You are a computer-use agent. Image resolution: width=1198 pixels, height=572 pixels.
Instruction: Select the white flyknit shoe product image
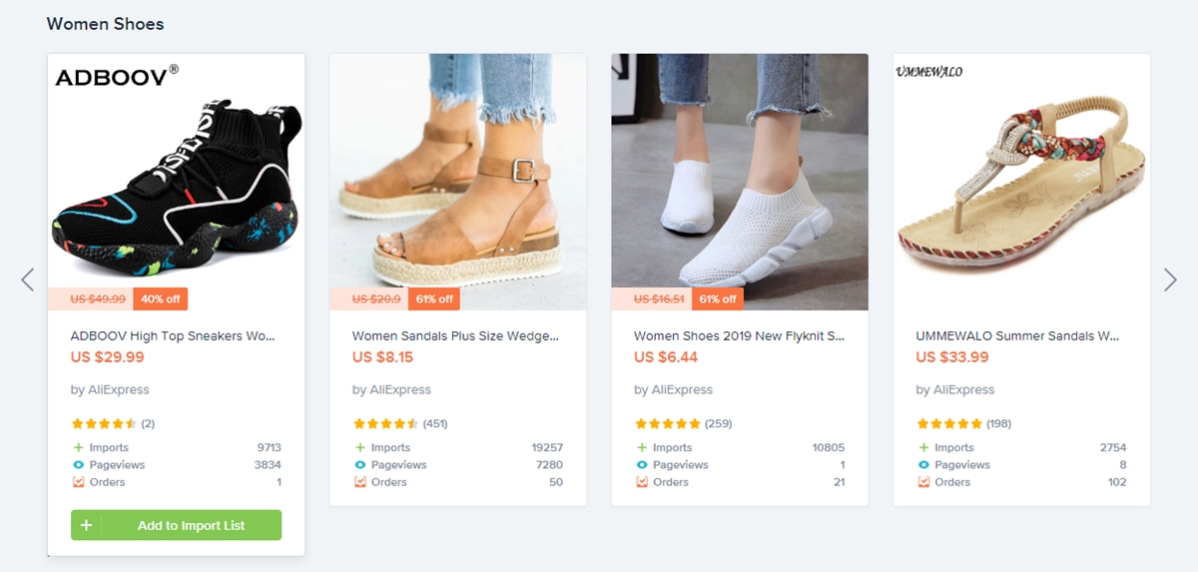pyautogui.click(x=740, y=180)
